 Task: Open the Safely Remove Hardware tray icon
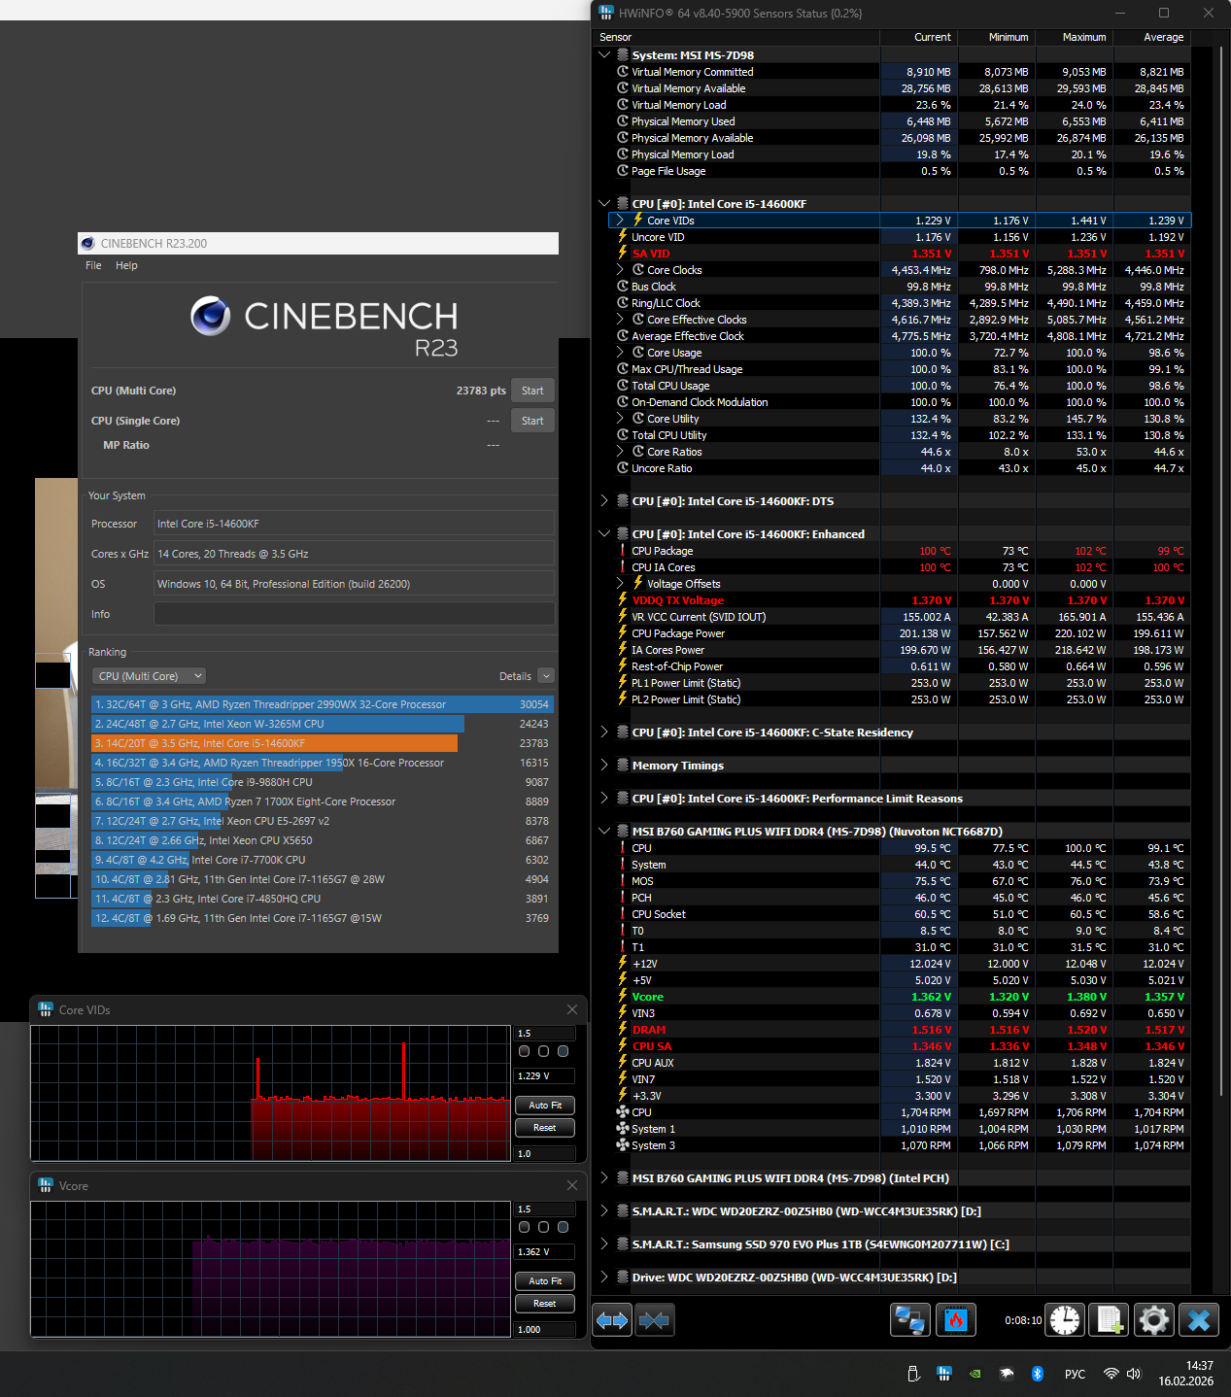(912, 1374)
